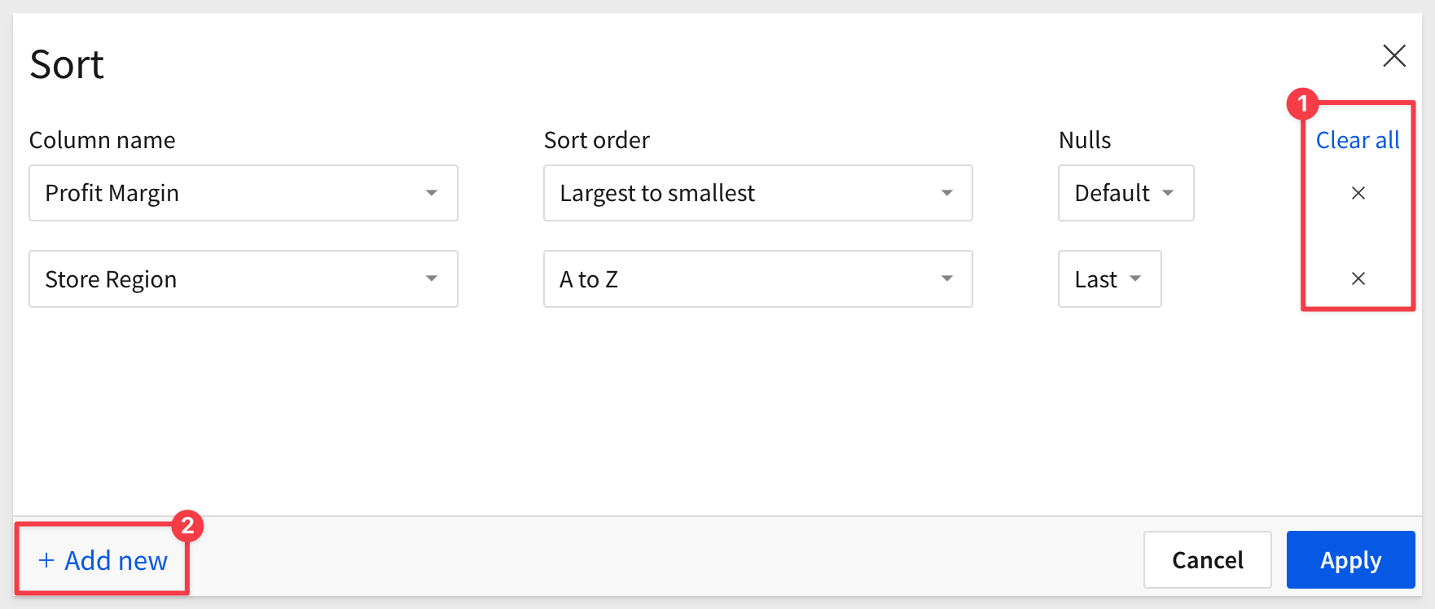Close the Sort dialog with the X

point(1394,56)
